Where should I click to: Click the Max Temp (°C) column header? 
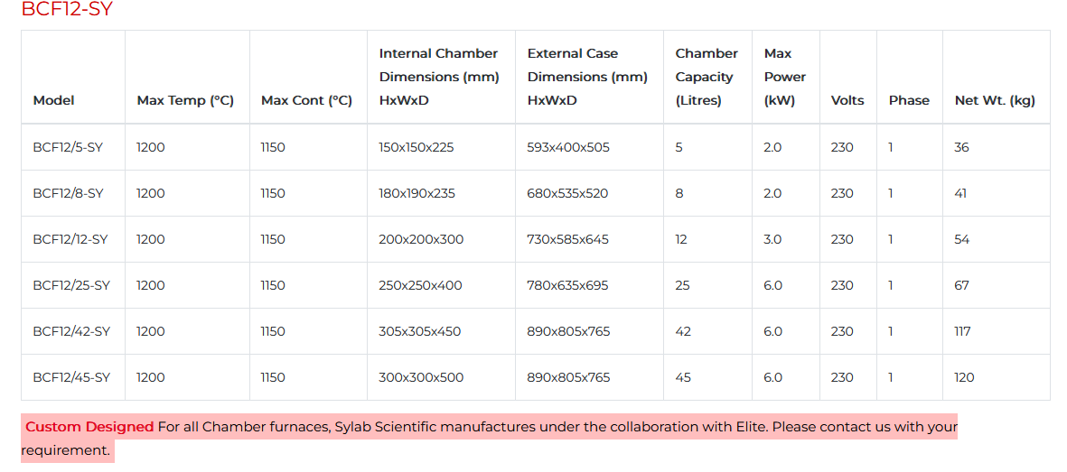(x=185, y=100)
